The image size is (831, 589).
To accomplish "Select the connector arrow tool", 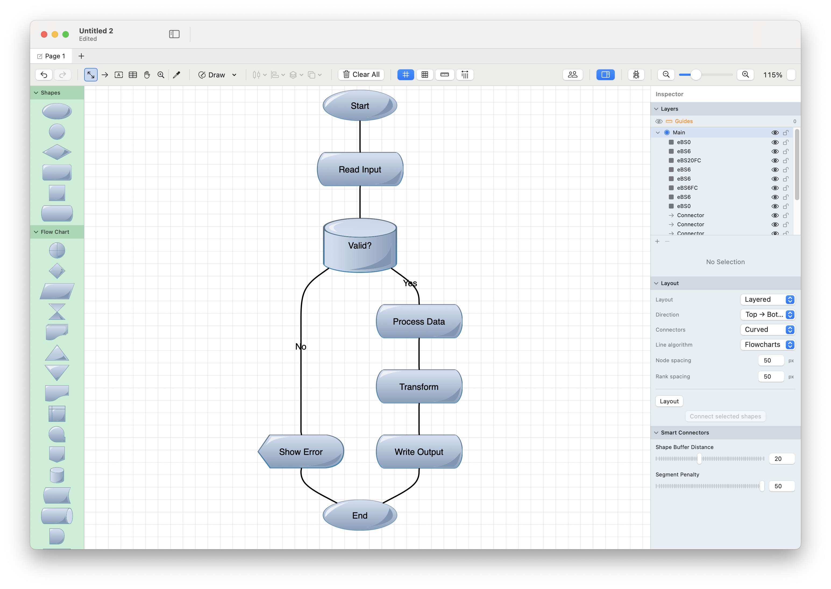I will (105, 75).
